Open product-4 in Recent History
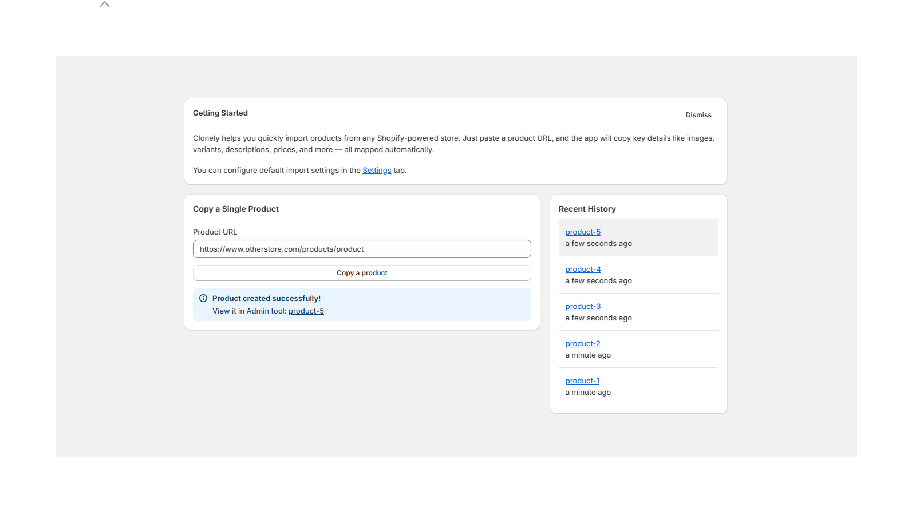The height and width of the screenshot is (515, 916). (583, 270)
